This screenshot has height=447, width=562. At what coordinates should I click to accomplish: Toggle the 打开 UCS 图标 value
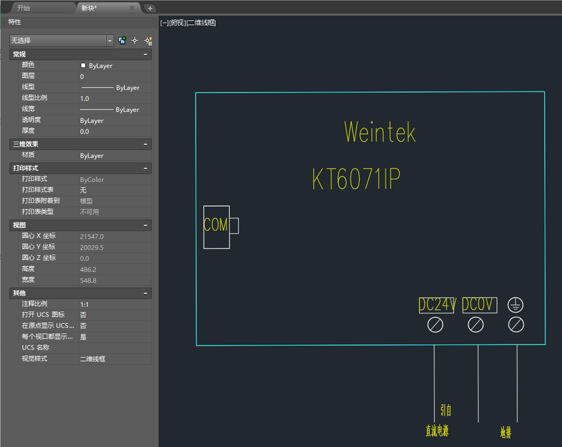click(115, 315)
